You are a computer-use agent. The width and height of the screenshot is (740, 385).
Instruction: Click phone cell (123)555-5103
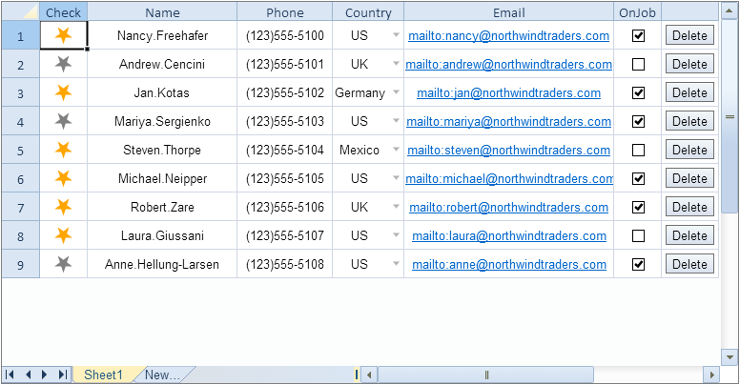pyautogui.click(x=284, y=121)
